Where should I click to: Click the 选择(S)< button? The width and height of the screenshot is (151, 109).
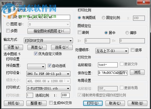pos(62,47)
